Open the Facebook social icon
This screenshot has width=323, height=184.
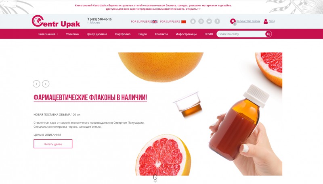click(217, 21)
